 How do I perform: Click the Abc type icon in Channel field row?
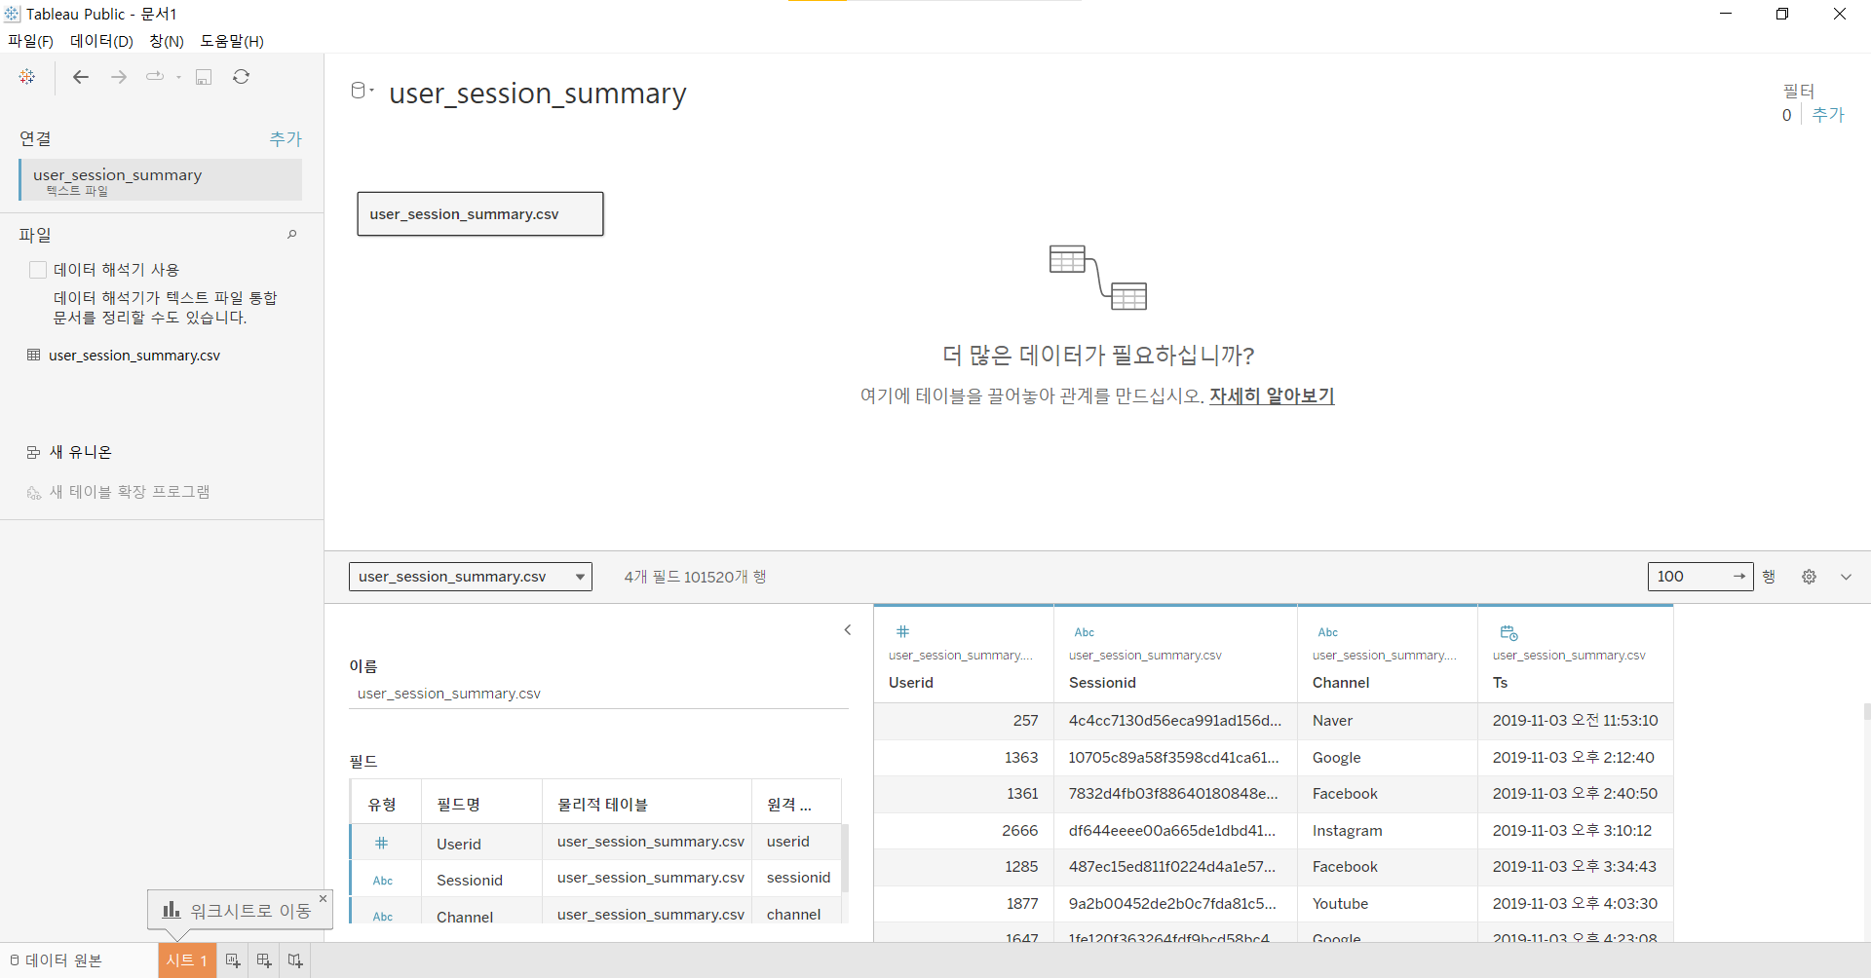pos(383,917)
